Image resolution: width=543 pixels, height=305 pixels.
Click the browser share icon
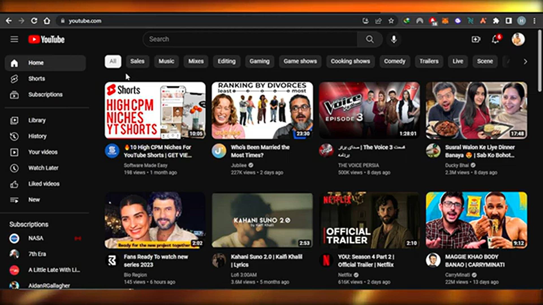(378, 21)
